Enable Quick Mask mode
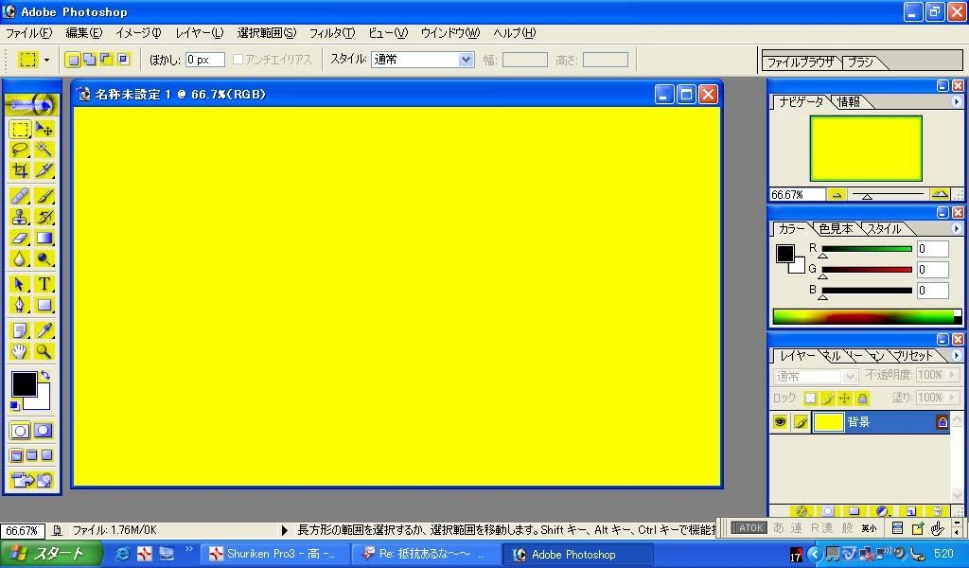Screen dimensions: 969x568 coord(44,431)
